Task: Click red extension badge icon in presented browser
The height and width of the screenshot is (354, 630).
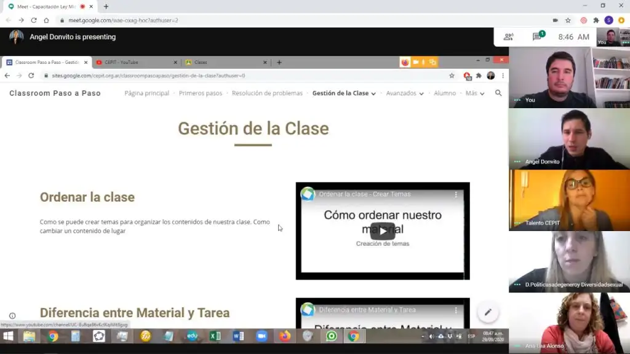Action: (467, 76)
